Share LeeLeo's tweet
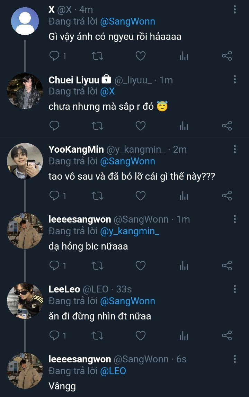This screenshot has width=249, height=397. click(x=226, y=335)
